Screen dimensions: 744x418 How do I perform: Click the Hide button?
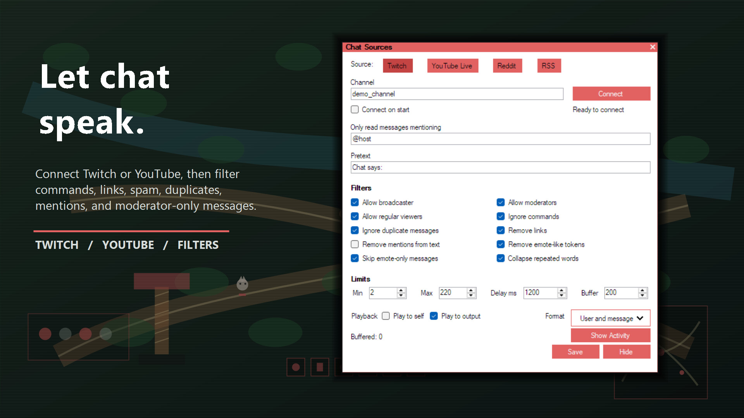coord(626,352)
